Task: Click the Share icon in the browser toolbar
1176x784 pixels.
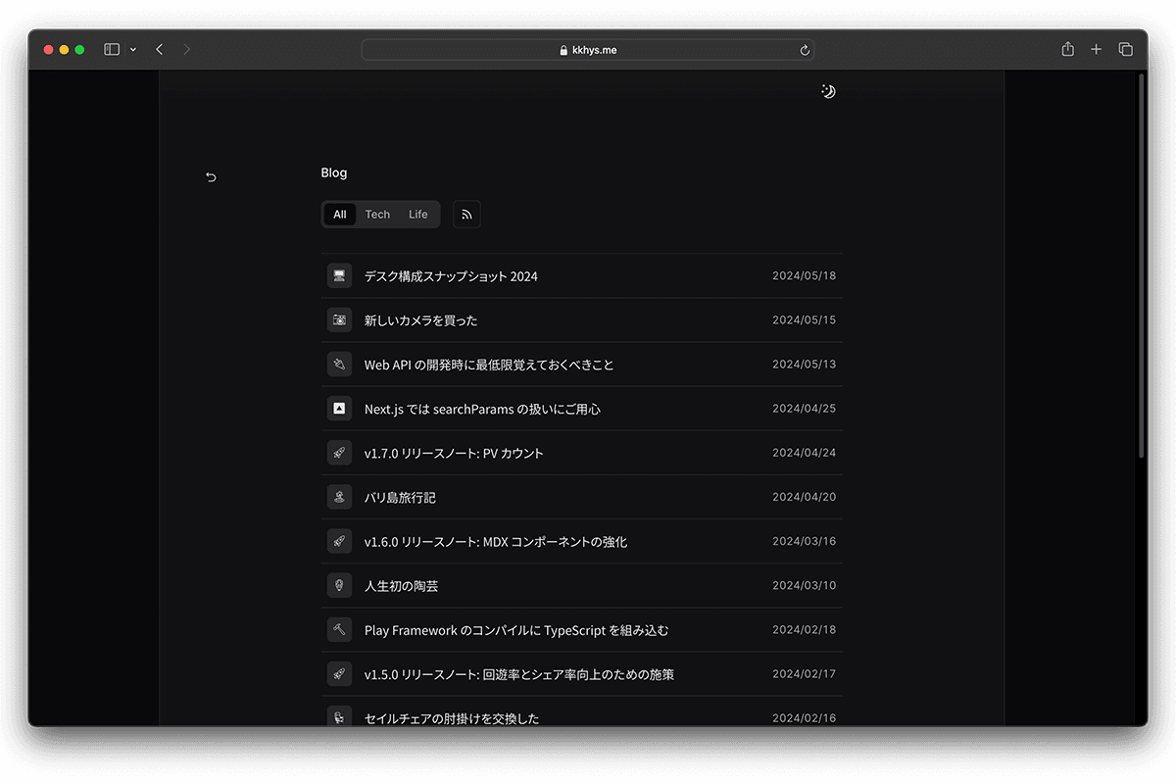Action: click(1067, 49)
